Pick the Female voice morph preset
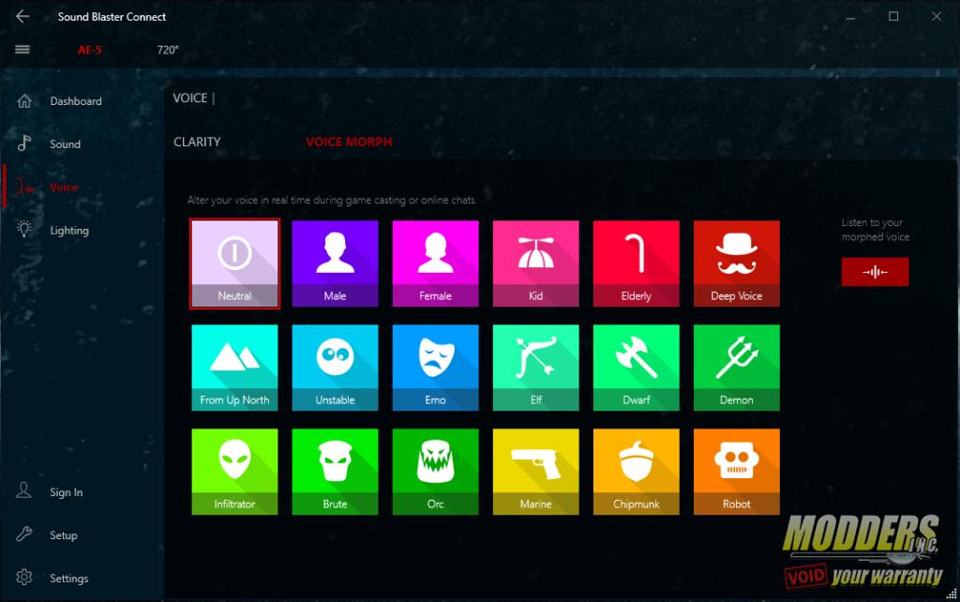The height and width of the screenshot is (602, 960). pos(435,263)
